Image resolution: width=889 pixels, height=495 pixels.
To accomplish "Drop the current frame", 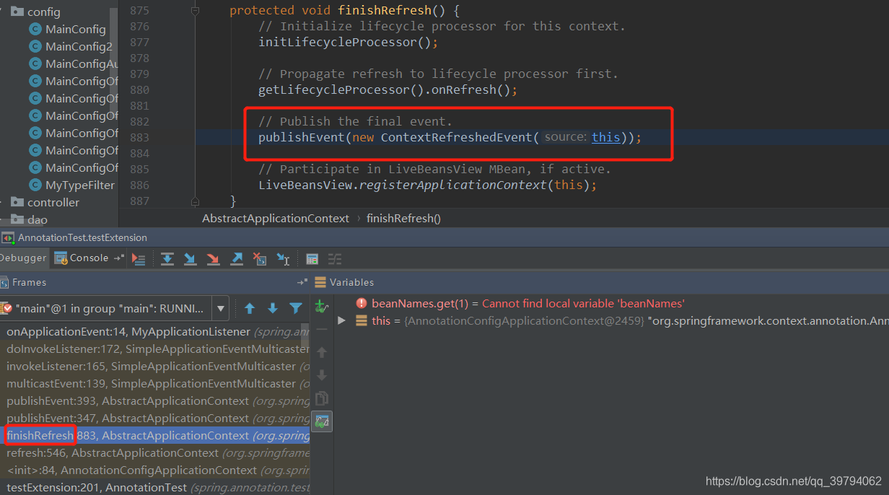I will coord(260,258).
